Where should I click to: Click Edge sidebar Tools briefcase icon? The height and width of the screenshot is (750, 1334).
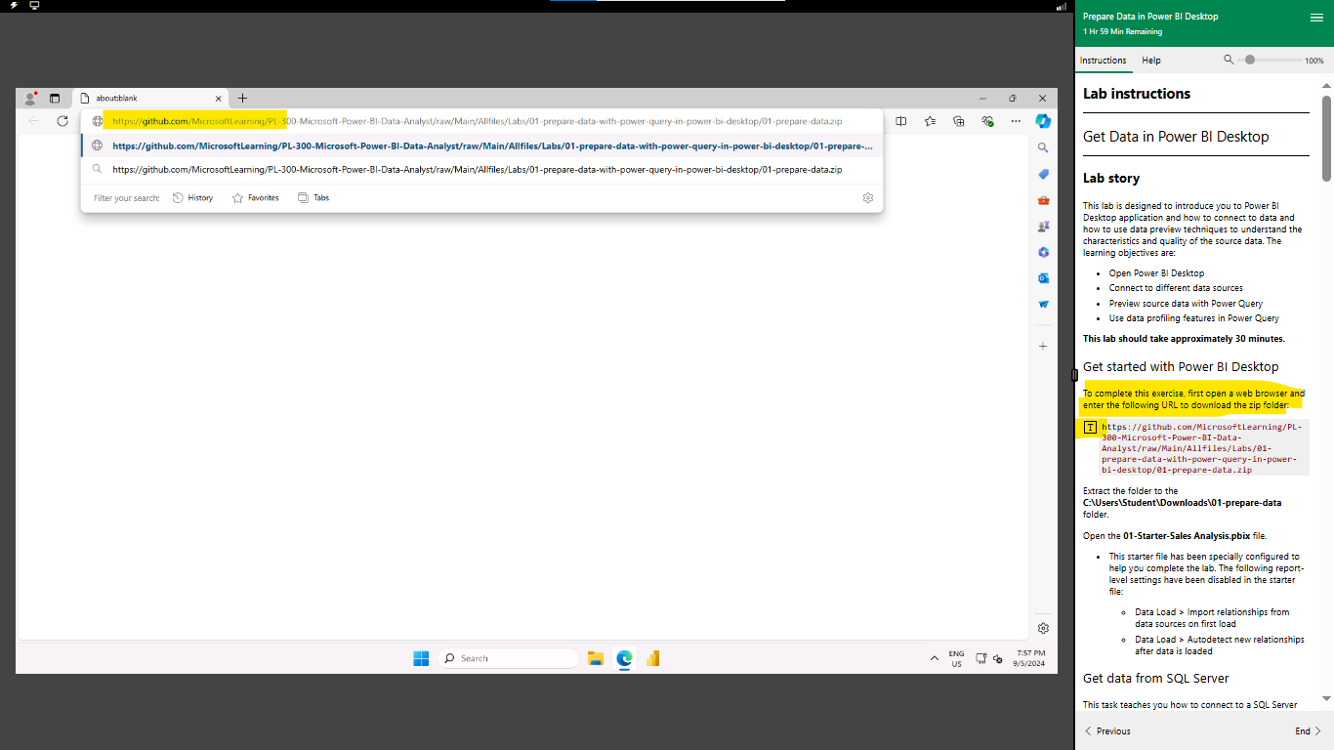click(x=1043, y=200)
